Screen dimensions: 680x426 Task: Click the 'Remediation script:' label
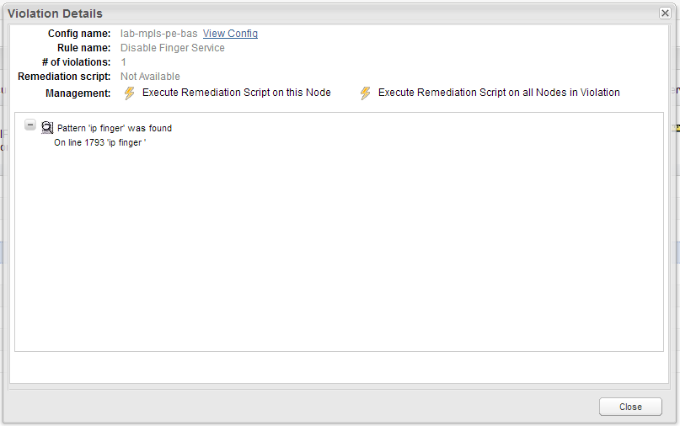tap(64, 77)
